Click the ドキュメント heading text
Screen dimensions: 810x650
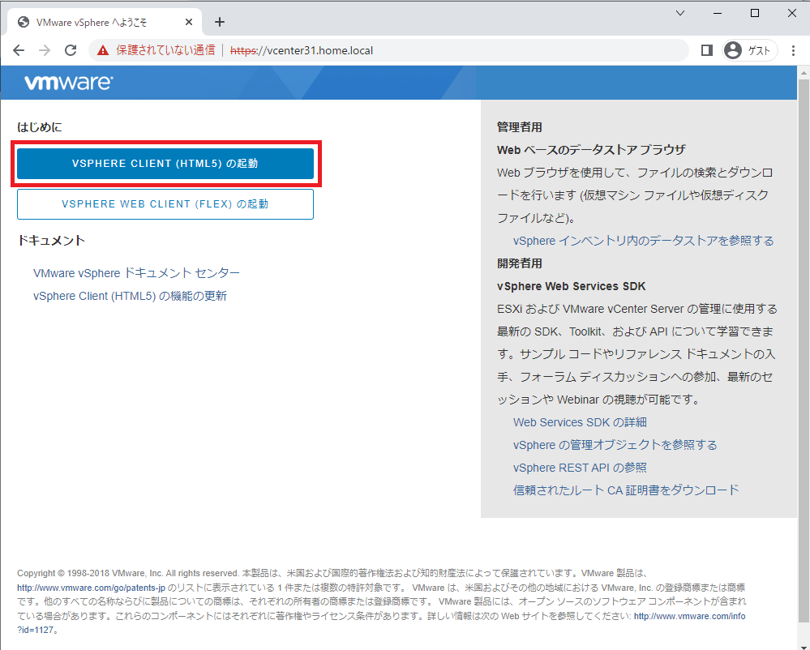(x=50, y=241)
